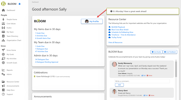
Task: Click the My Goals target icon
Action: click(3, 54)
